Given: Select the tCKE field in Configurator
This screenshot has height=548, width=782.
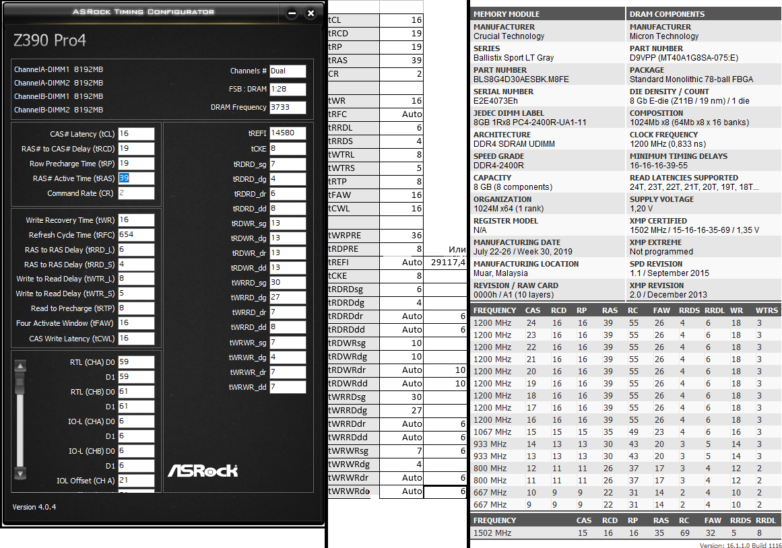Looking at the screenshot, I should (288, 149).
